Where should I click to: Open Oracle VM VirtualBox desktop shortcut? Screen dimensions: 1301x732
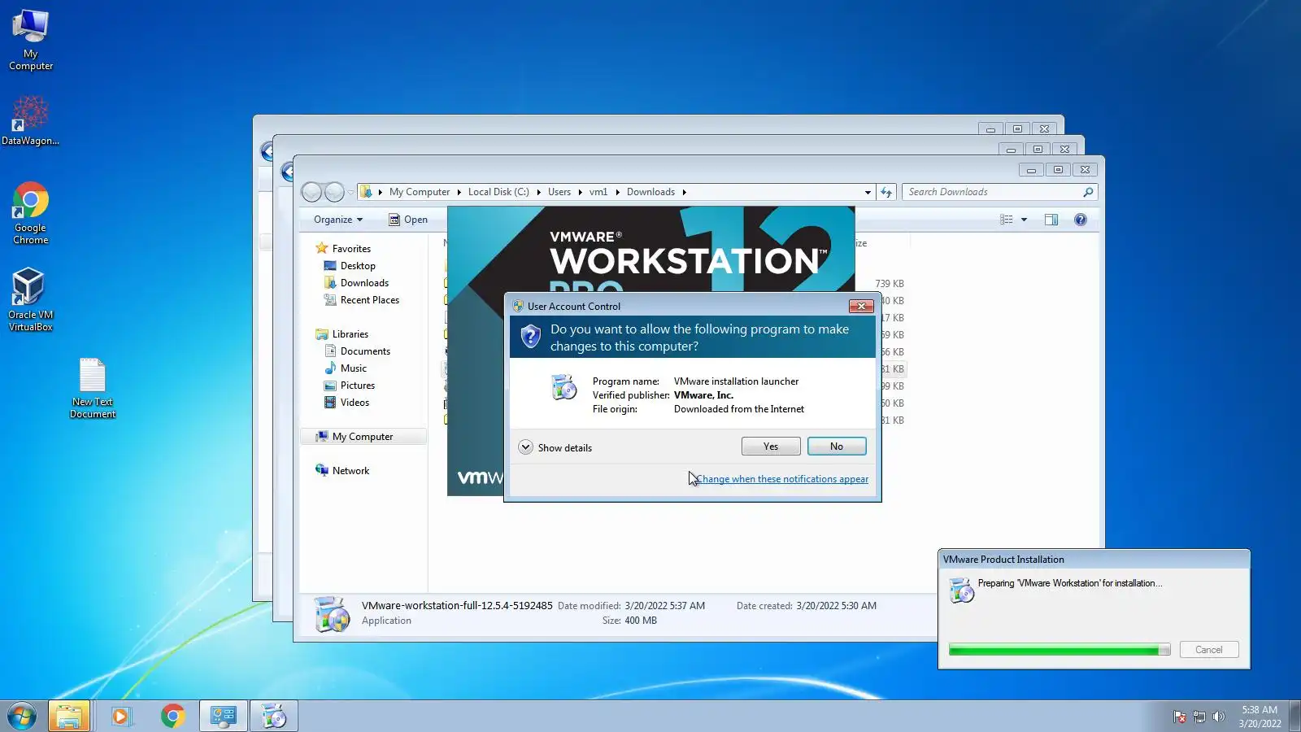coord(30,299)
